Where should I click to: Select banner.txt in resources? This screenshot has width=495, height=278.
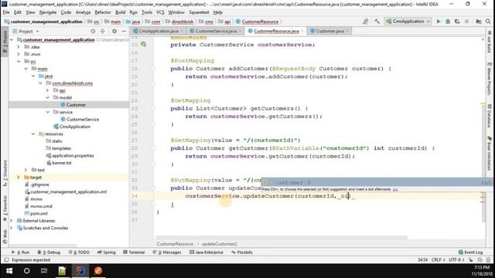[62, 163]
